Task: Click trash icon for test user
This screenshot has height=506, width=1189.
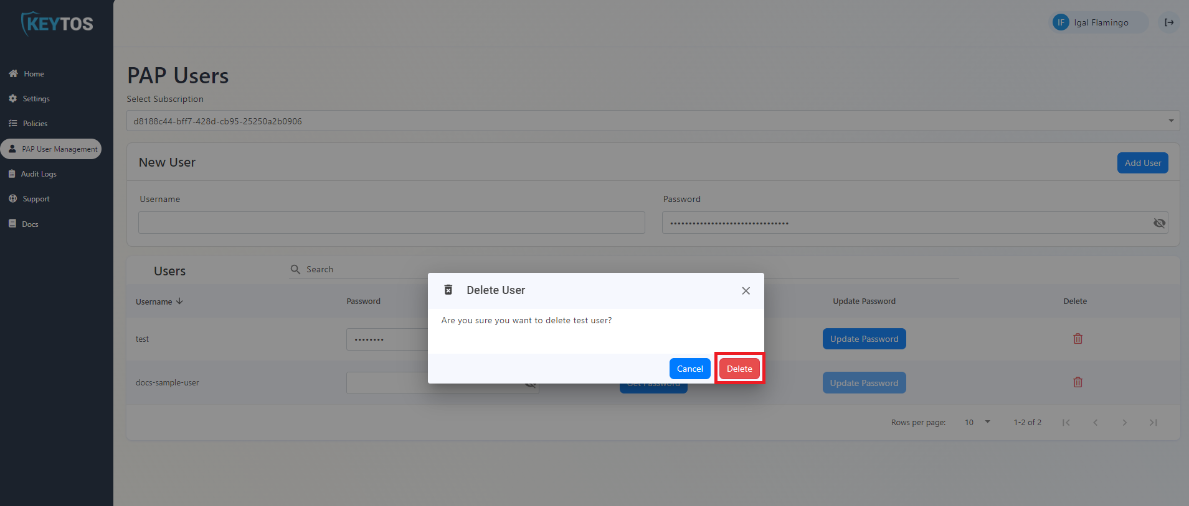Action: [x=1078, y=339]
